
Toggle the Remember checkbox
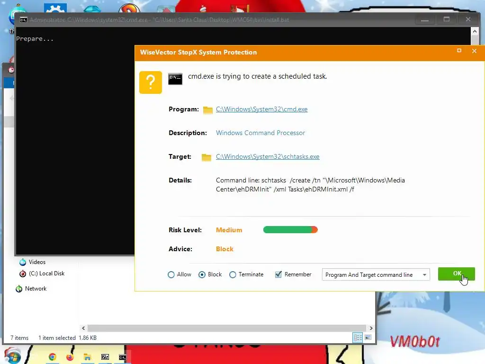278,274
